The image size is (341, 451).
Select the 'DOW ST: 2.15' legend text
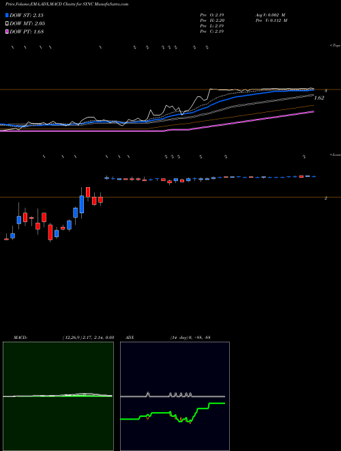26,15
